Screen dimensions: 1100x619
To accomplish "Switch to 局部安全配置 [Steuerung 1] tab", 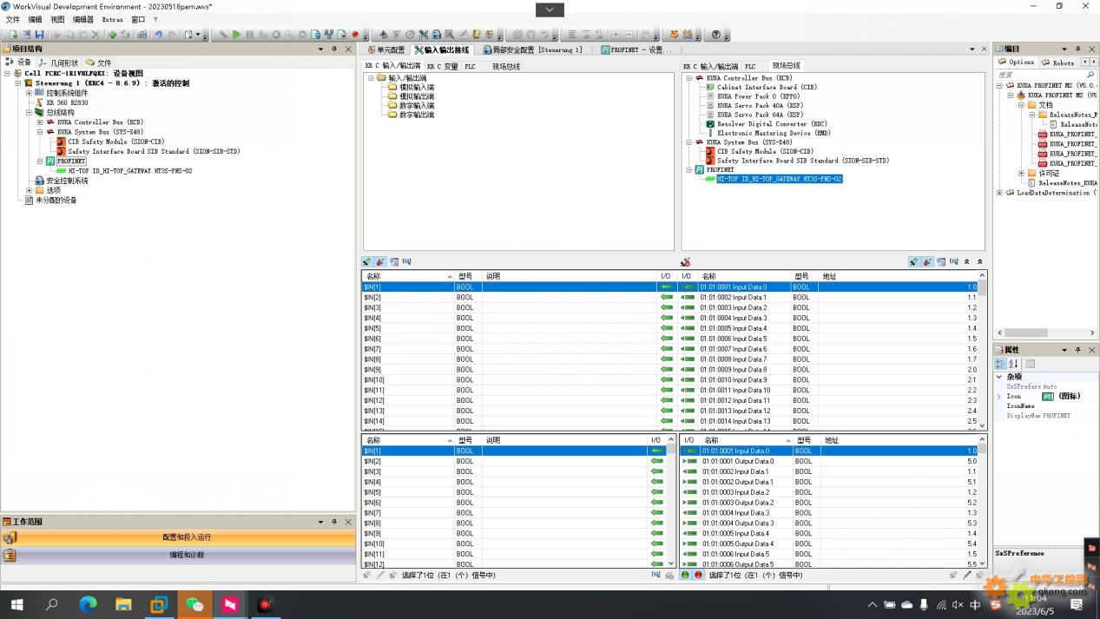I will 533,49.
